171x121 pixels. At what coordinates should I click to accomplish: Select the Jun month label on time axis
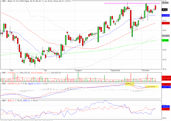point(12,70)
